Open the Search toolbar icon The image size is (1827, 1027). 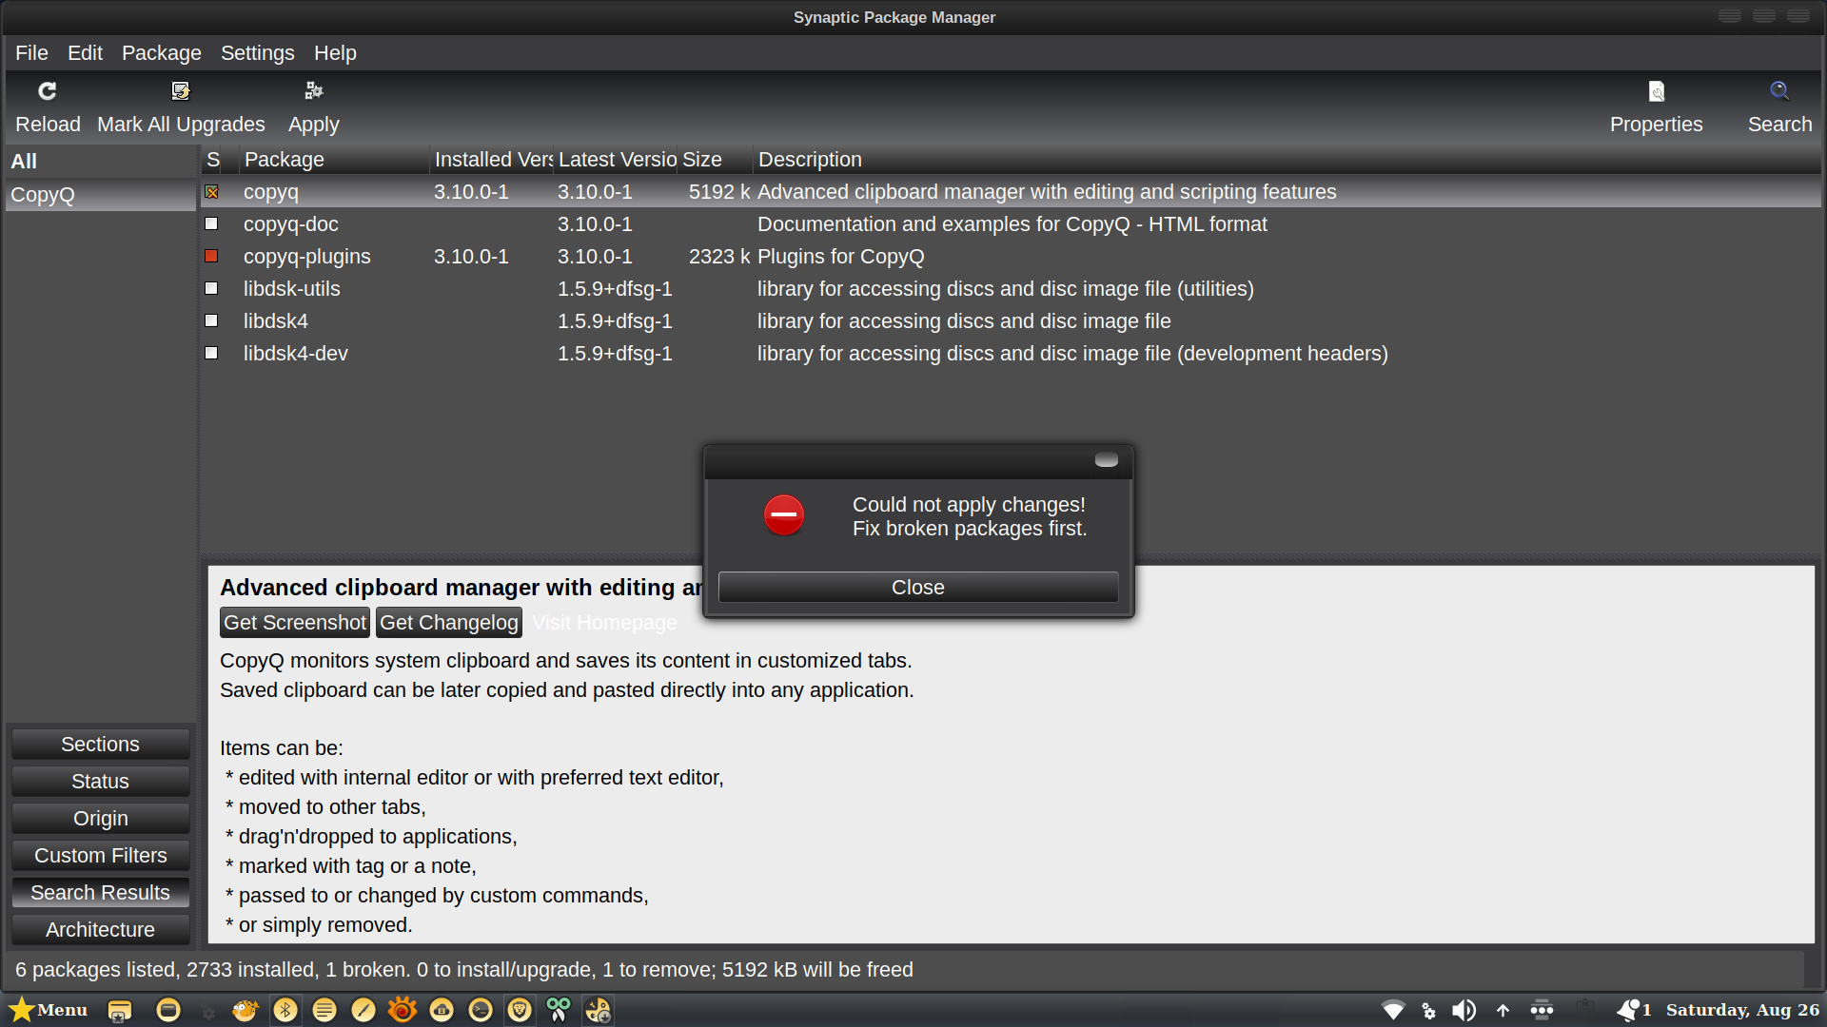pyautogui.click(x=1779, y=91)
